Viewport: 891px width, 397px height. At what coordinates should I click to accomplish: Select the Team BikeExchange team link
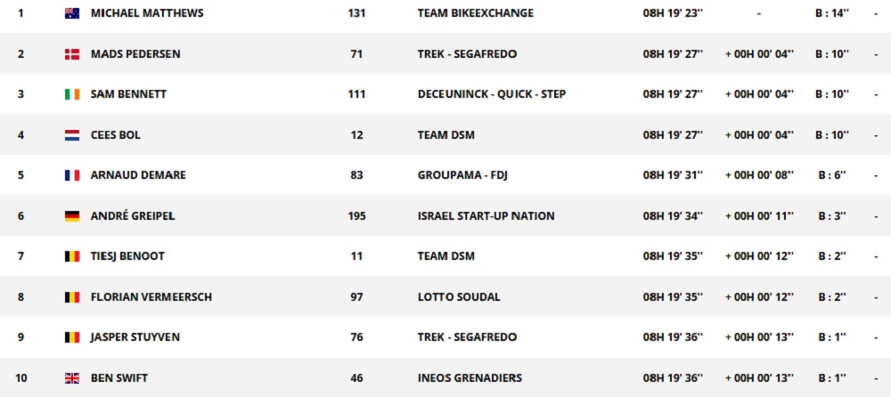click(475, 13)
